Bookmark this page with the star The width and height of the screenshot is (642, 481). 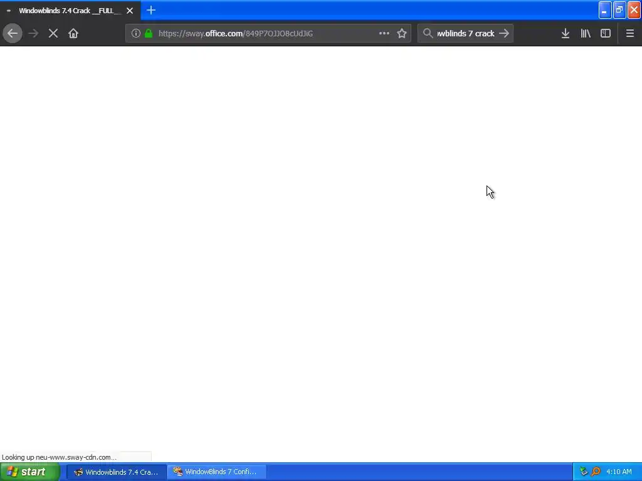(x=402, y=34)
